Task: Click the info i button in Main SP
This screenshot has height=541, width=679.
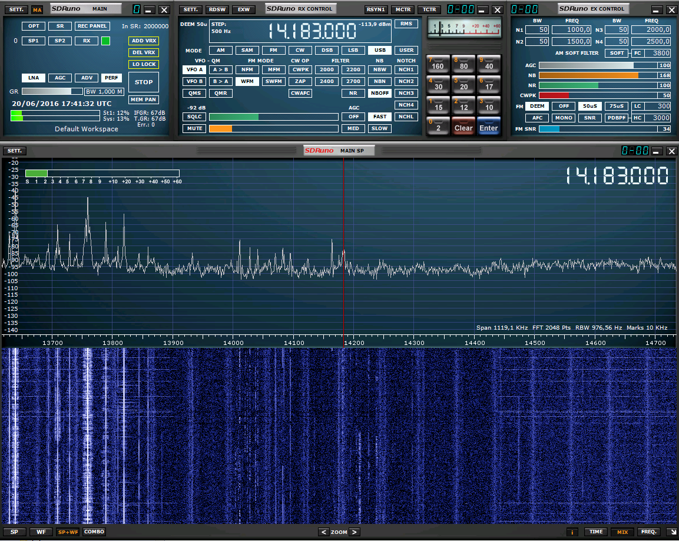Action: point(572,532)
